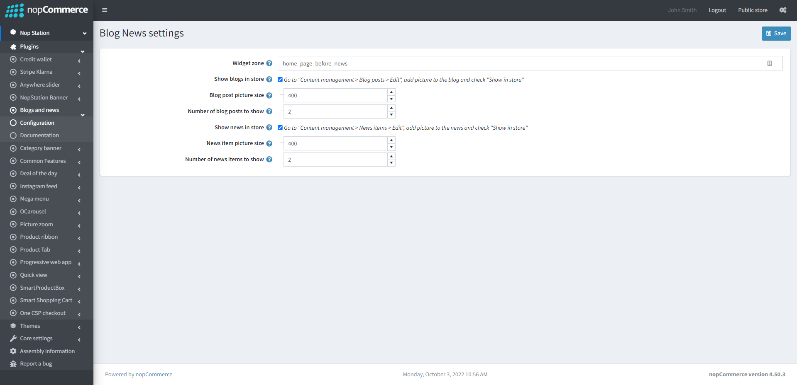Click the Quick view bullet icon
The width and height of the screenshot is (797, 385).
click(x=13, y=275)
